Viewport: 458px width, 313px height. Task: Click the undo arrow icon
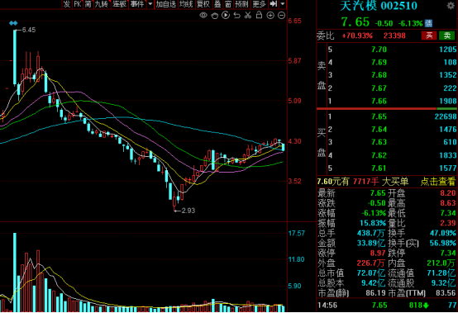[x=237, y=15]
